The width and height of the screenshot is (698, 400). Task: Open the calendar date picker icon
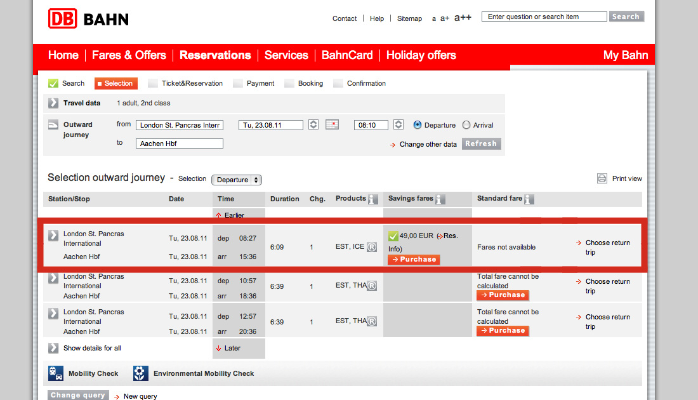[333, 125]
